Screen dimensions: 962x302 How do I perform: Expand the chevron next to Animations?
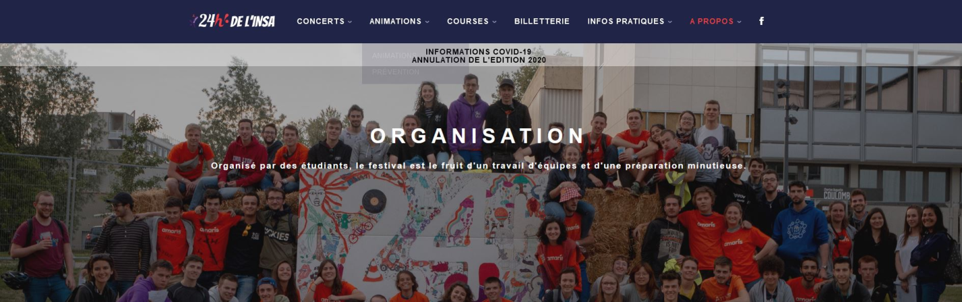427,22
